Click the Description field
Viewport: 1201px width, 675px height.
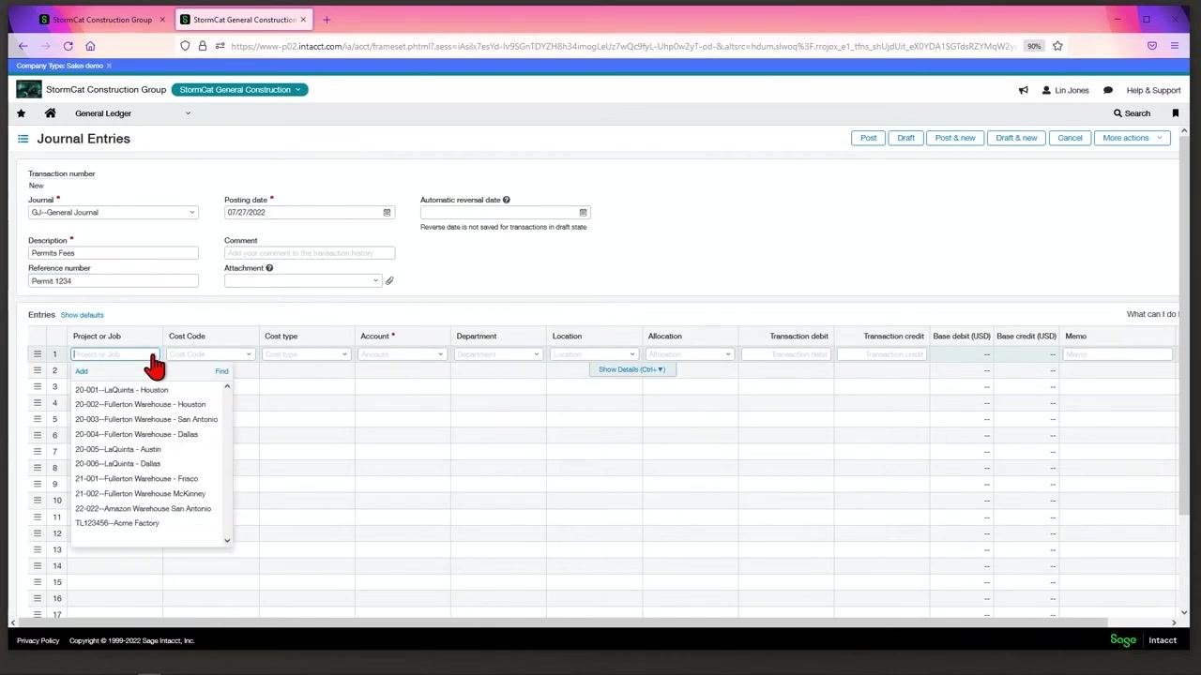(x=113, y=253)
